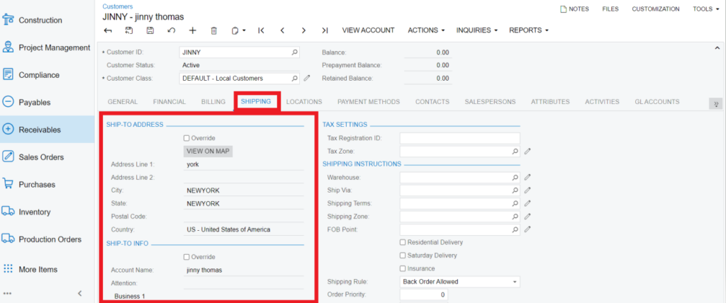Click the back arrow toolbar icon
Viewport: 726px width, 303px height.
[x=108, y=30]
